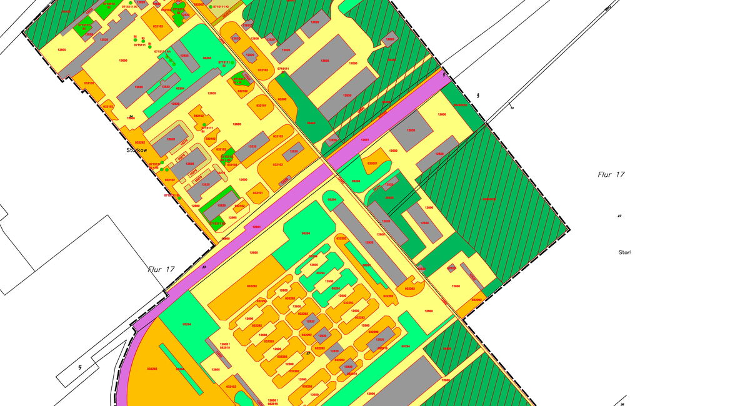Select parcel number 27 in the white area
This screenshot has height=406, width=750.
619,215
